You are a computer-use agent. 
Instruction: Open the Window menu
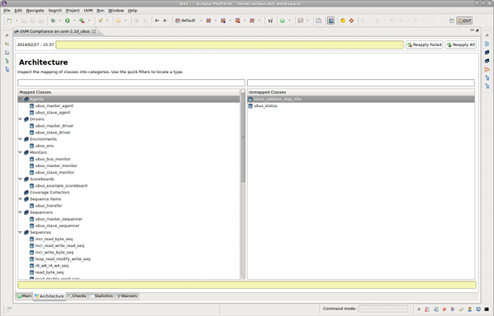[116, 11]
